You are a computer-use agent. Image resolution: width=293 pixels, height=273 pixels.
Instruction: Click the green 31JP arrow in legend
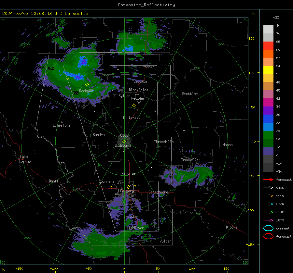click(x=268, y=212)
